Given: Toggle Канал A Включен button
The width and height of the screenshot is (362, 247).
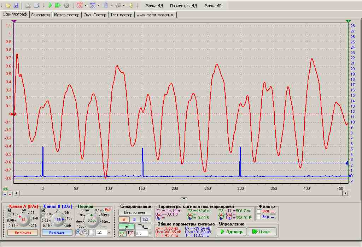Looking at the screenshot, I should 23,233.
